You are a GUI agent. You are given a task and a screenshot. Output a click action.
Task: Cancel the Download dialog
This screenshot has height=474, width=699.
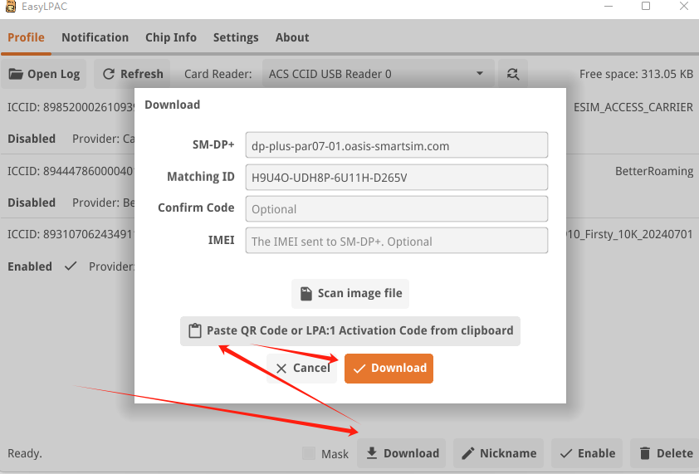302,368
